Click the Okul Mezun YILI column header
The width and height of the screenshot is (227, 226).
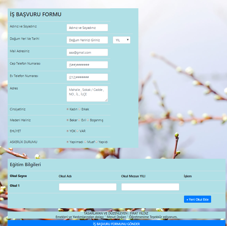click(133, 176)
